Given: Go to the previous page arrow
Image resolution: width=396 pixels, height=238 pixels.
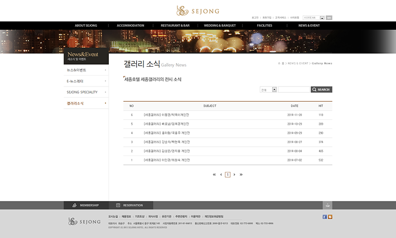Looking at the screenshot, I should pyautogui.click(x=221, y=174).
